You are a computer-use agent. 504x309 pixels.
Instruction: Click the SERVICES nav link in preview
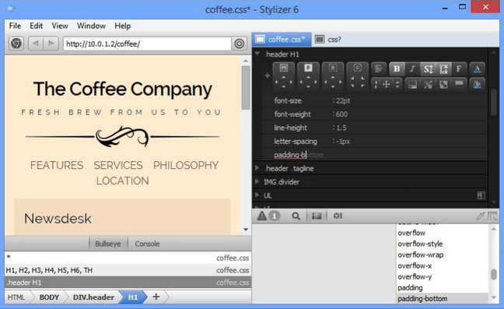tap(118, 165)
